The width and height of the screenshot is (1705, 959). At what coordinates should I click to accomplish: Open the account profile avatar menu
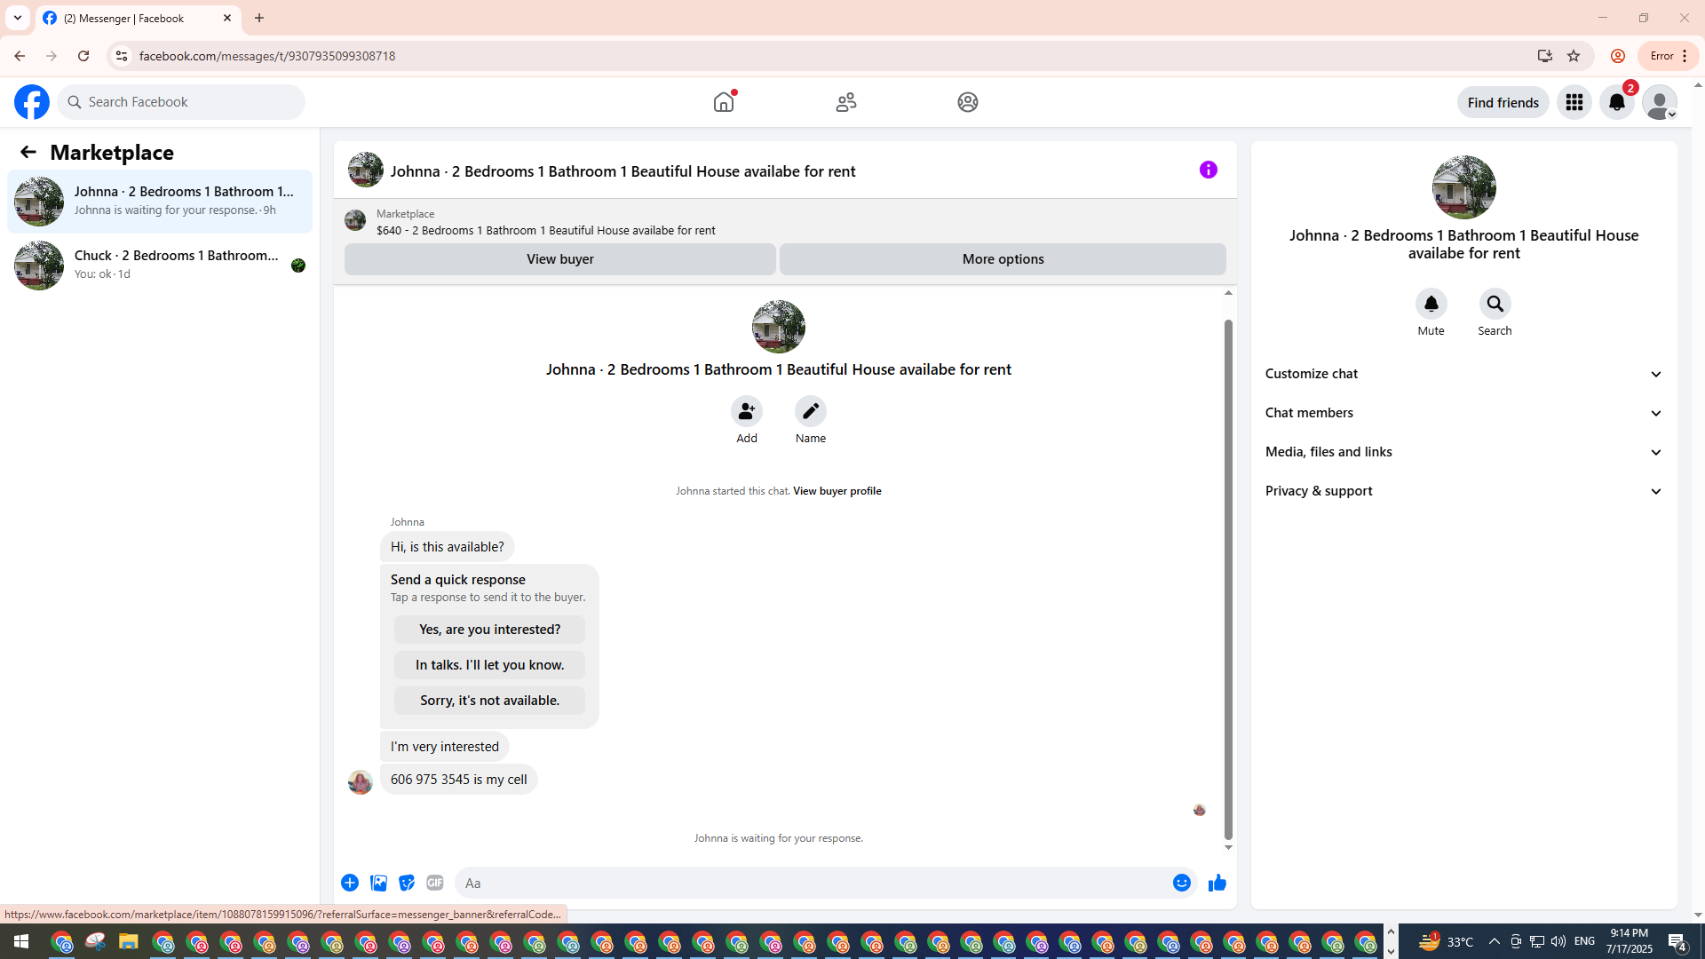point(1660,102)
